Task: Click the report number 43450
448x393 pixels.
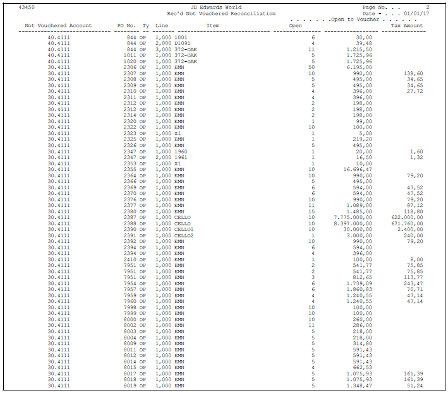Action: (x=27, y=7)
